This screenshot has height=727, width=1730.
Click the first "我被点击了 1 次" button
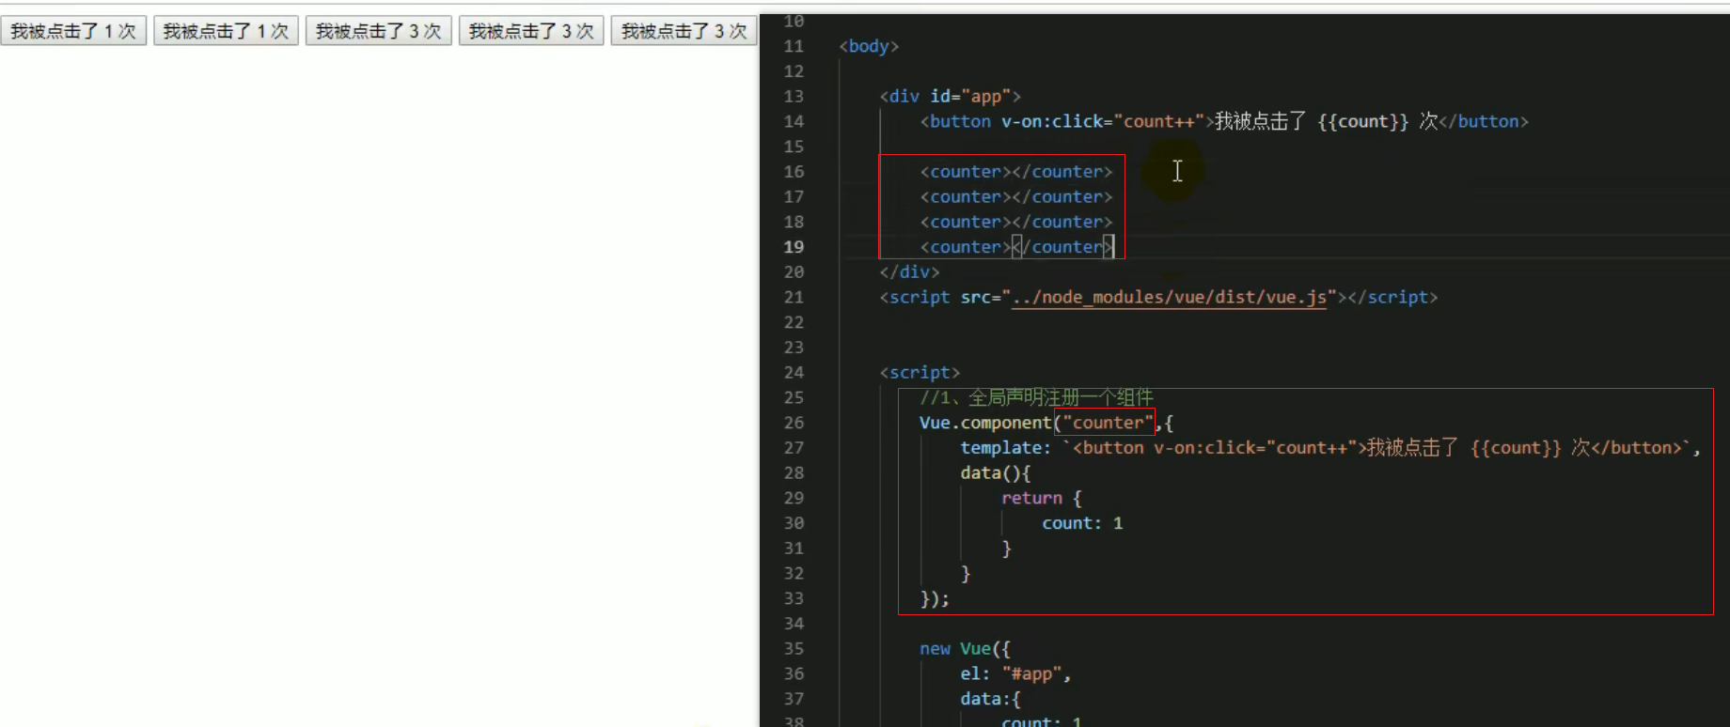(x=73, y=31)
